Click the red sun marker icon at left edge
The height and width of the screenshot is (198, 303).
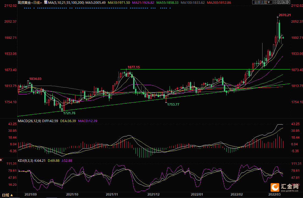[1, 160]
